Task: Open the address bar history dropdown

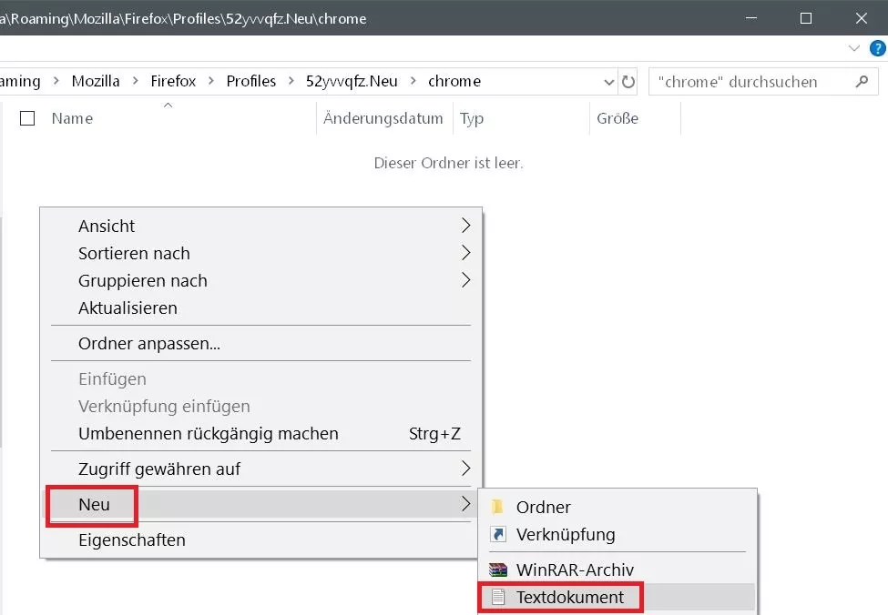Action: pyautogui.click(x=608, y=81)
